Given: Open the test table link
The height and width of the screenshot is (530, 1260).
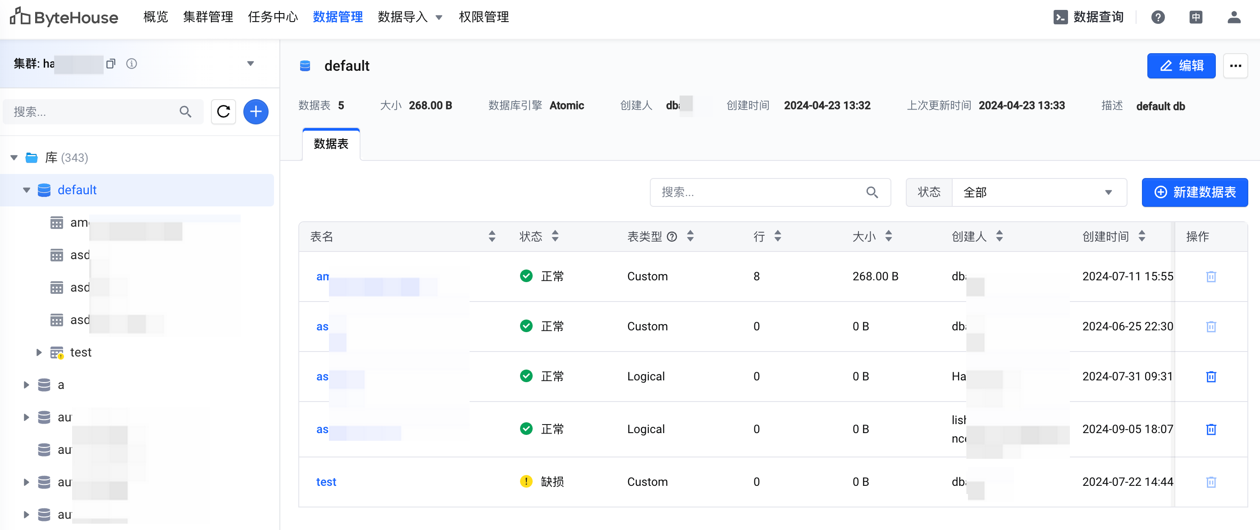Looking at the screenshot, I should [326, 482].
